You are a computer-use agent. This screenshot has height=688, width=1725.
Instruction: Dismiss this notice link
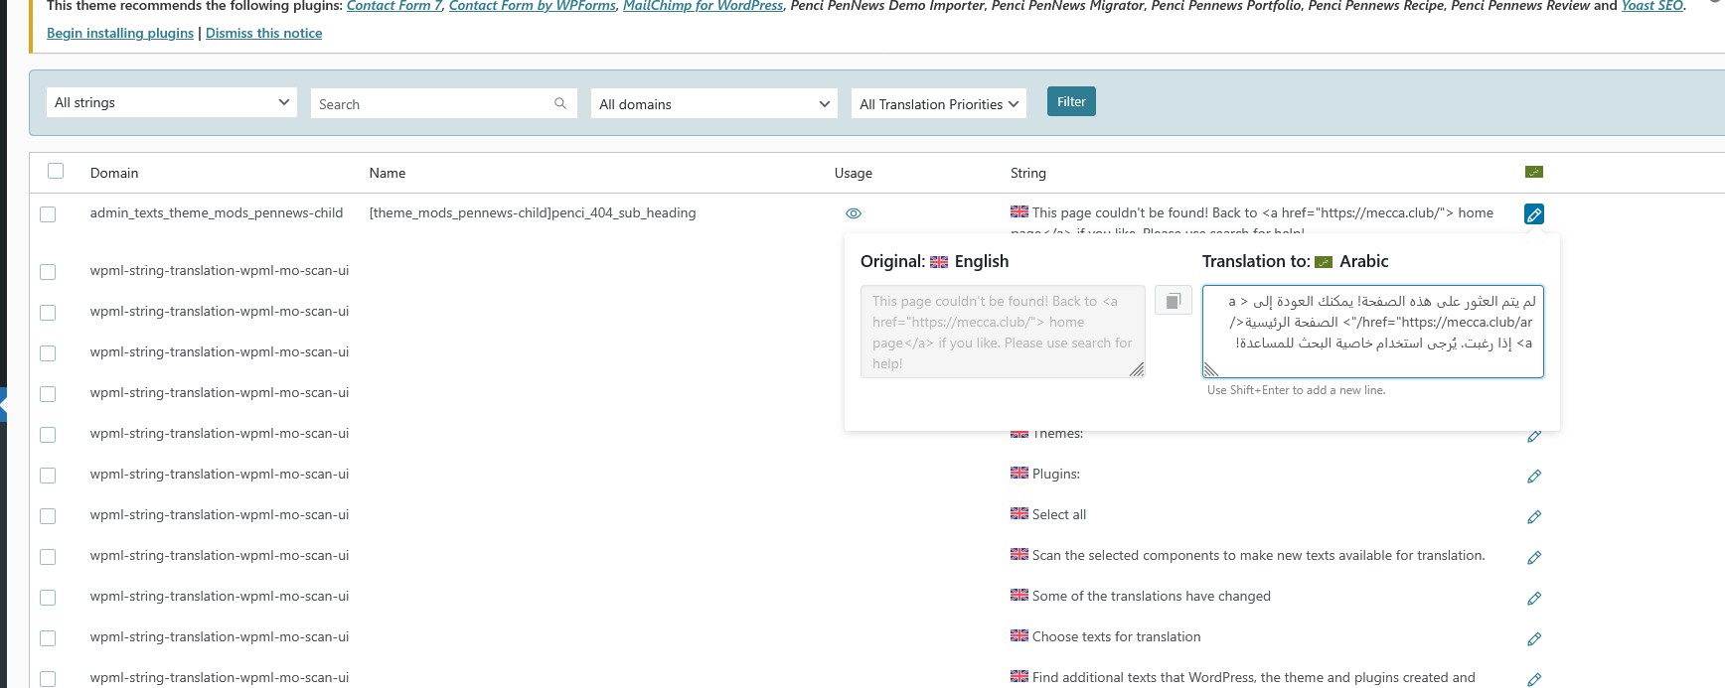(x=263, y=33)
